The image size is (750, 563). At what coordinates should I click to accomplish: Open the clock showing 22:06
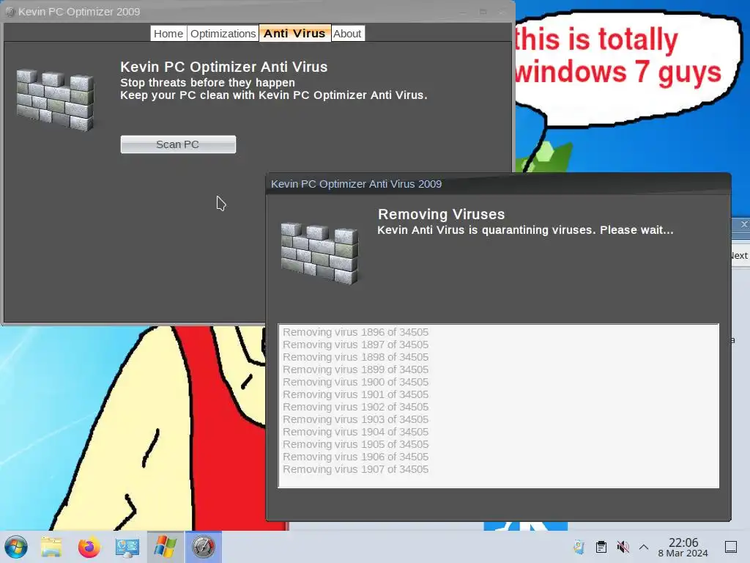(683, 547)
